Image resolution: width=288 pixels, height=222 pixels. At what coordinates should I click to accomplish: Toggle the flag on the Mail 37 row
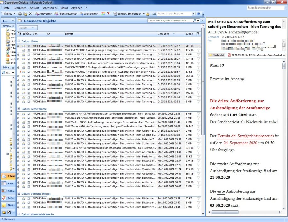point(199,59)
